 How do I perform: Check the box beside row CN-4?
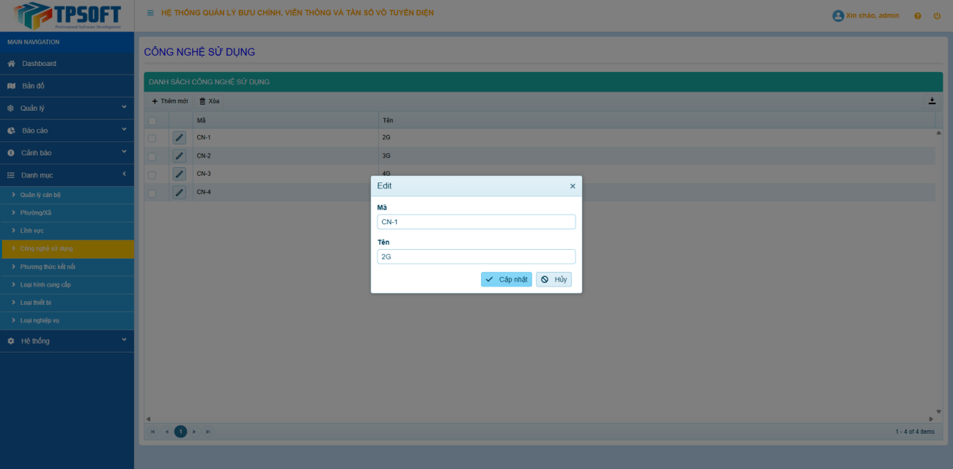152,193
